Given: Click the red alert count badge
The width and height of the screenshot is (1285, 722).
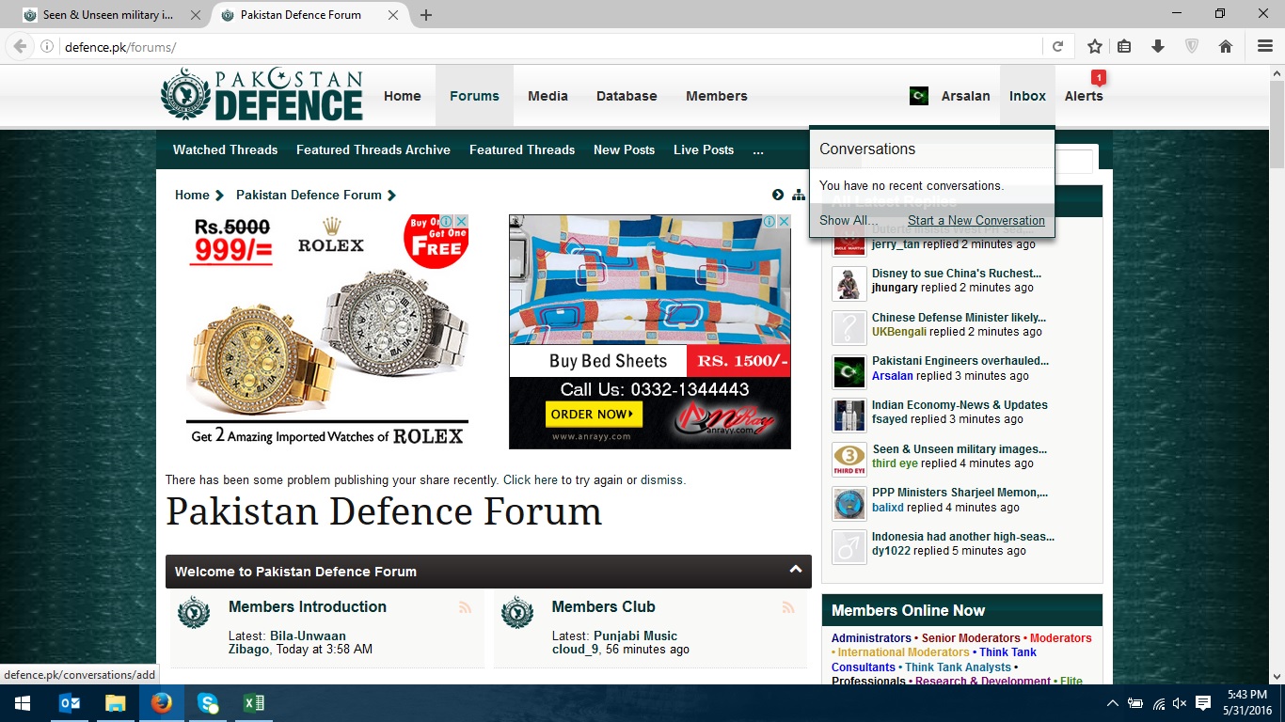Looking at the screenshot, I should click(x=1098, y=77).
